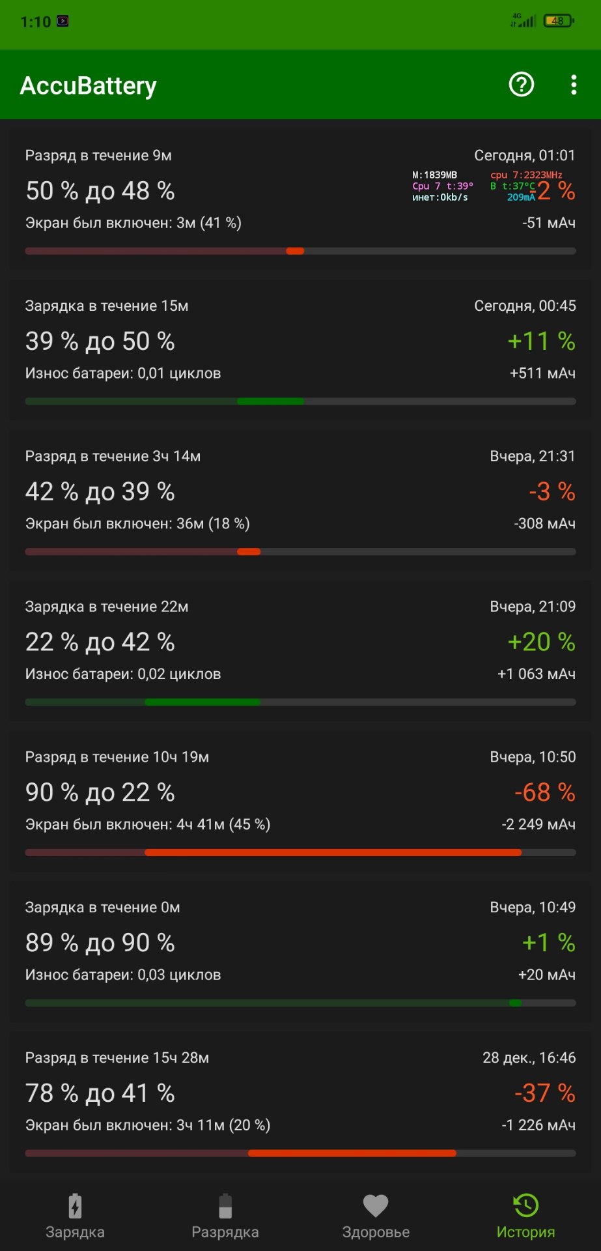Viewport: 601px width, 1251px height.
Task: Tap the 22 % до 42 % progress bar
Action: [300, 702]
